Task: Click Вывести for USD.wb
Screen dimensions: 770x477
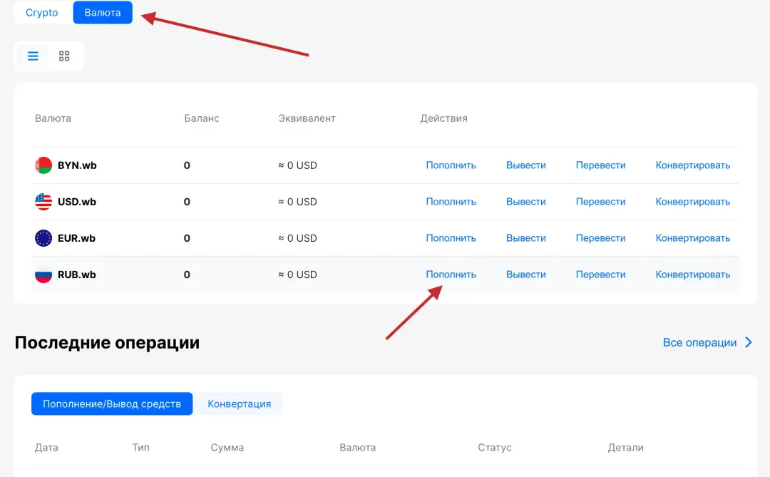Action: pos(525,202)
